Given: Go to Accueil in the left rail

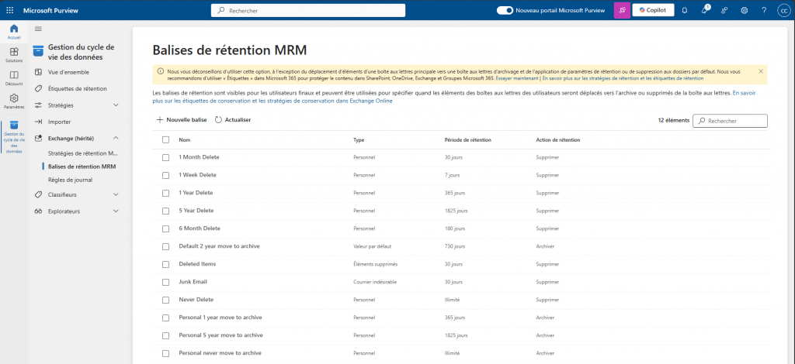Looking at the screenshot, I should coord(14,33).
